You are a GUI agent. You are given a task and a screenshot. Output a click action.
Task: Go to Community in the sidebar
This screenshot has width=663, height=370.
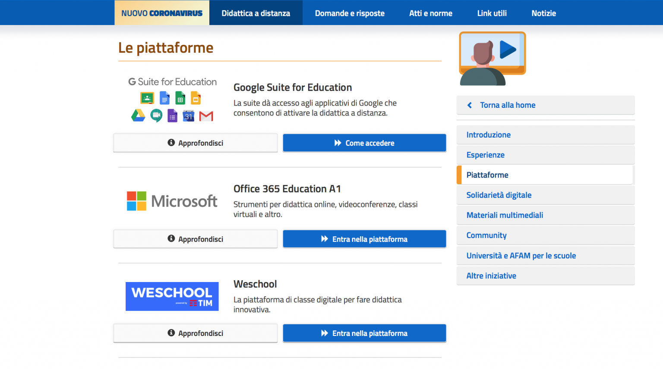coord(546,235)
